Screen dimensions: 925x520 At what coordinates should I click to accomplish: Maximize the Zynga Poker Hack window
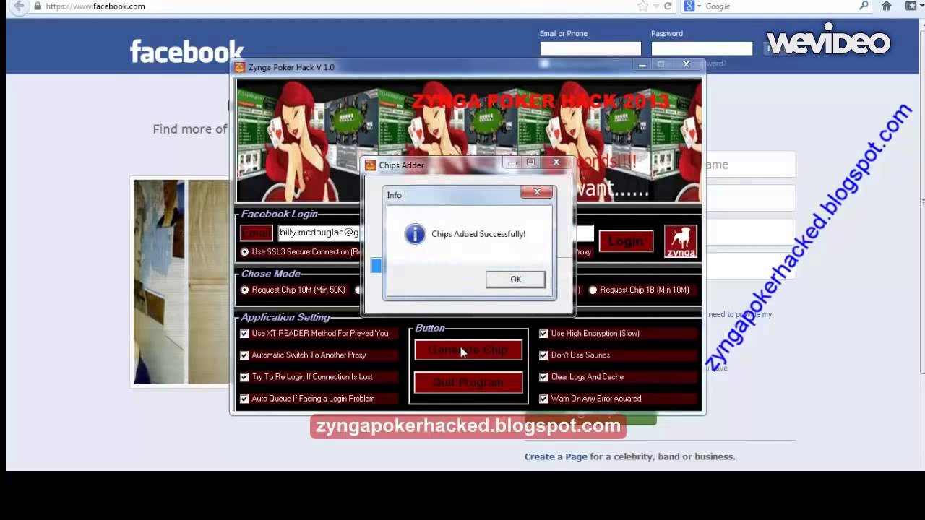click(x=661, y=64)
